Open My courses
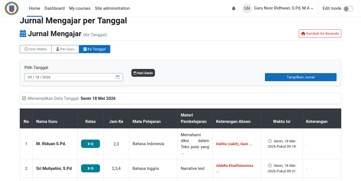The image size is (361, 181). (80, 8)
